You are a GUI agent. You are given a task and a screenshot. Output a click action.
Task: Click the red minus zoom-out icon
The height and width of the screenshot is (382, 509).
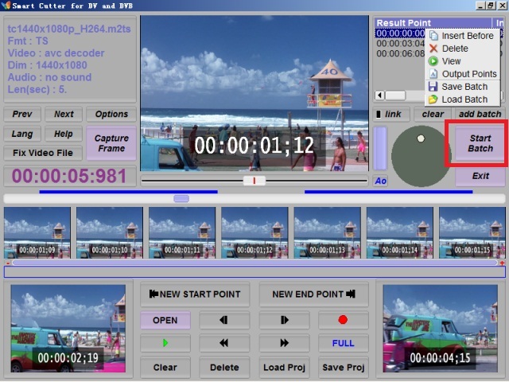click(8, 263)
